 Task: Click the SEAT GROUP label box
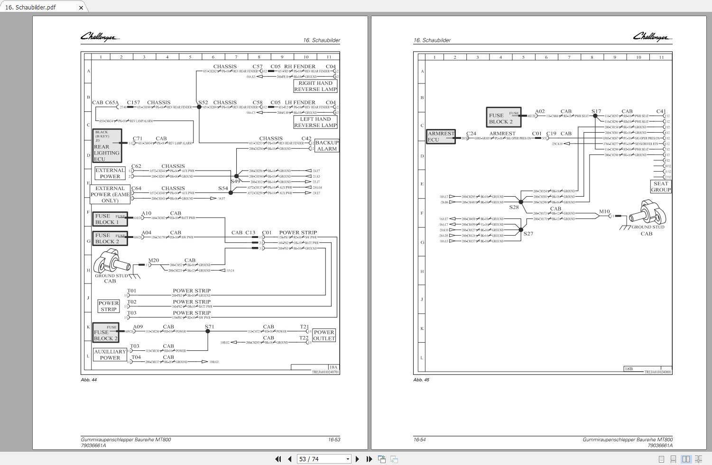click(660, 186)
